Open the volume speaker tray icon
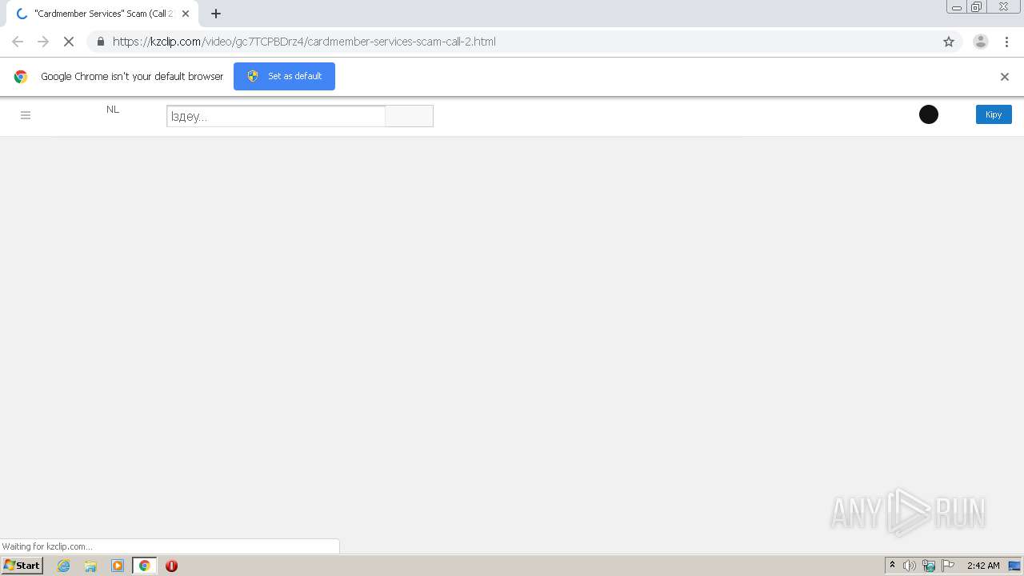The image size is (1024, 576). click(910, 566)
